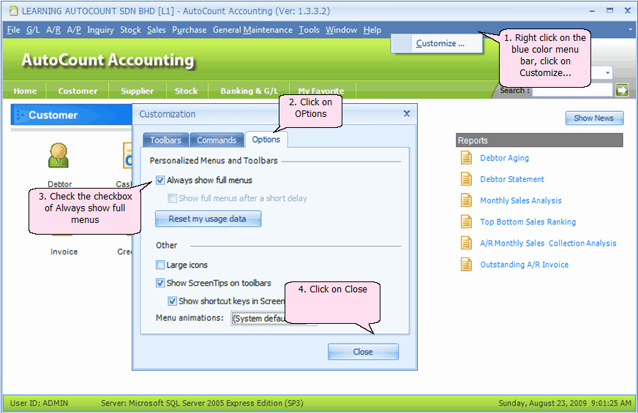Choose Customize... from the context menu
Screen dimensions: 638x413
[438, 44]
